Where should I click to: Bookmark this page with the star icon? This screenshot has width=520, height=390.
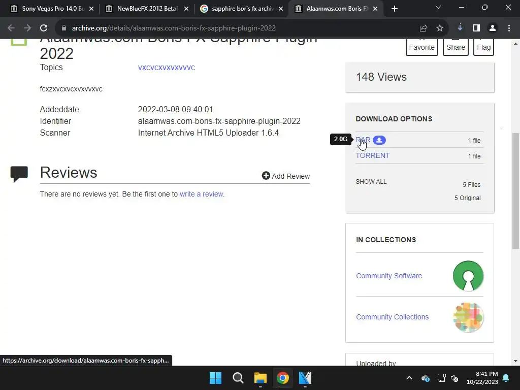click(440, 28)
